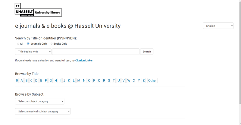This screenshot has height=125, width=241.
Task: Browse titles starting with letter M
Action: point(79,80)
